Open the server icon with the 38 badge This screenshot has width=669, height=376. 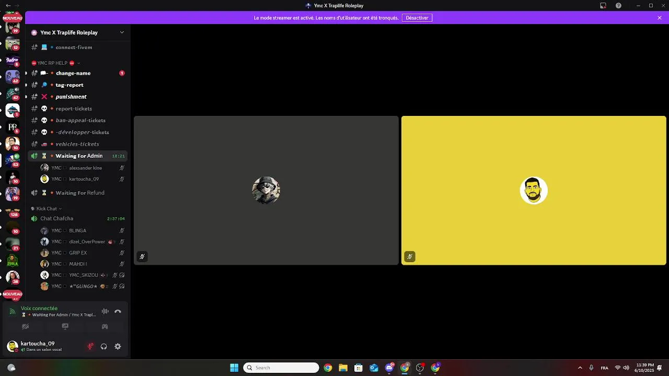[x=12, y=276]
